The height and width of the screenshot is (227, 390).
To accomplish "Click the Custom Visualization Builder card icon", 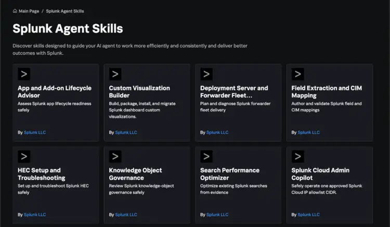I will click(115, 74).
